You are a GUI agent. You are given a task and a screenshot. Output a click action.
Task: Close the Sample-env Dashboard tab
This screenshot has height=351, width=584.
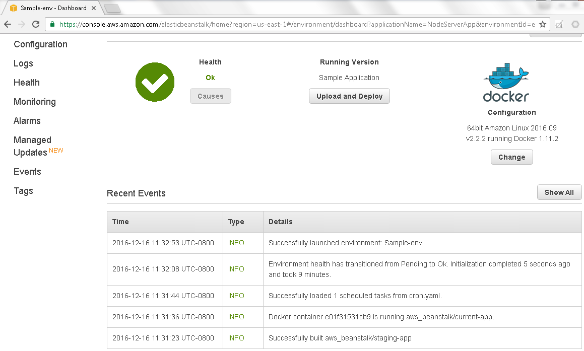pos(94,8)
